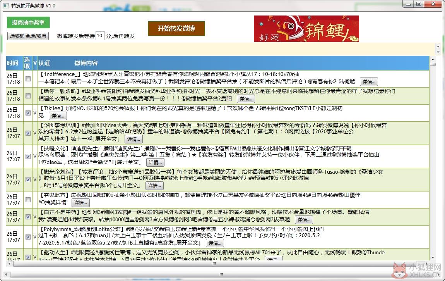
Task: Open 详情 for the 1ndifference_ post
Action: (x=369, y=82)
